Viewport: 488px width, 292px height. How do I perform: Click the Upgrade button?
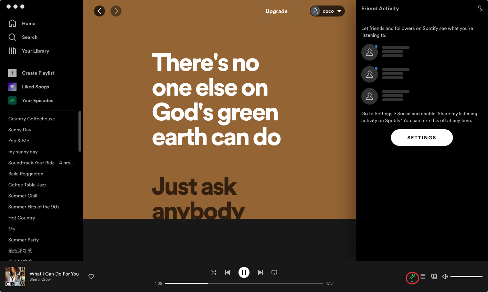point(276,11)
